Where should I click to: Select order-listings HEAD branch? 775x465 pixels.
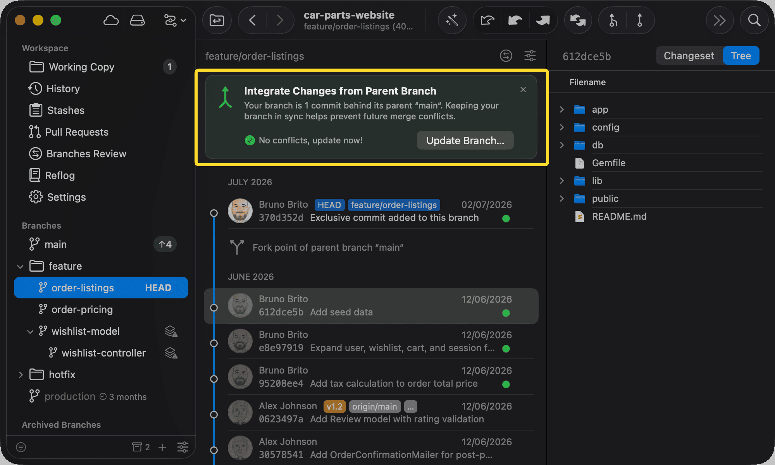101,288
